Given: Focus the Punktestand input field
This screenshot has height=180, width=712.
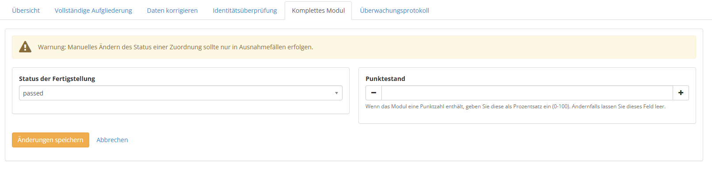Looking at the screenshot, I should pyautogui.click(x=527, y=93).
